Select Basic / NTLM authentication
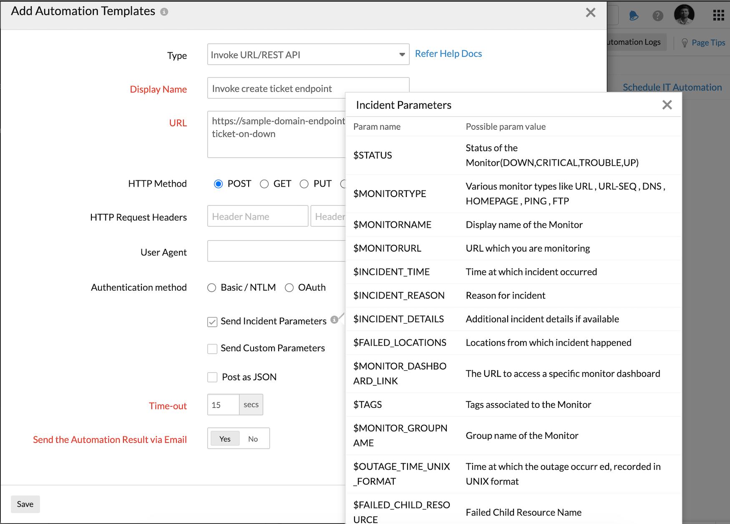The image size is (730, 524). (x=211, y=288)
